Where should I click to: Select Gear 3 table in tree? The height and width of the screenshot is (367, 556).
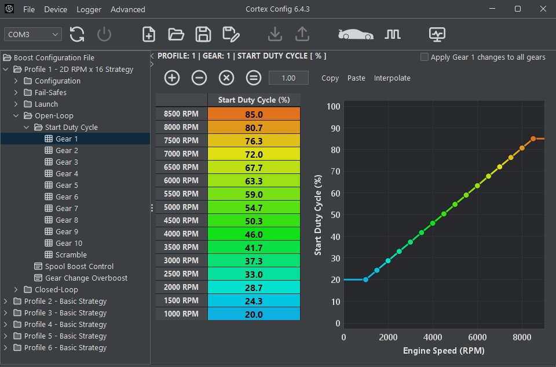click(67, 162)
